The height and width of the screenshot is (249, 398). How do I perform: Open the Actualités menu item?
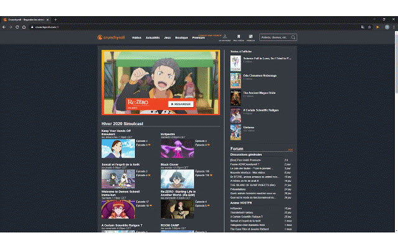point(152,37)
